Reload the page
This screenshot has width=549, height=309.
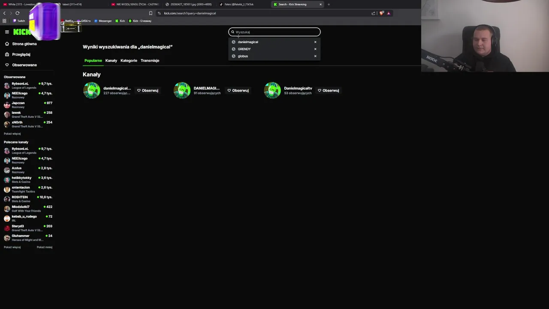[x=18, y=13]
